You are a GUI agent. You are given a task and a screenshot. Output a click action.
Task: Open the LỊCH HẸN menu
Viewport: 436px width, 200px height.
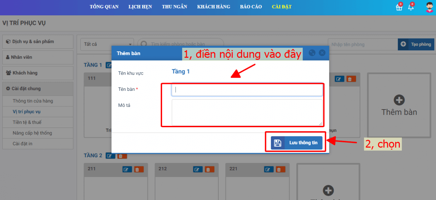(x=140, y=7)
